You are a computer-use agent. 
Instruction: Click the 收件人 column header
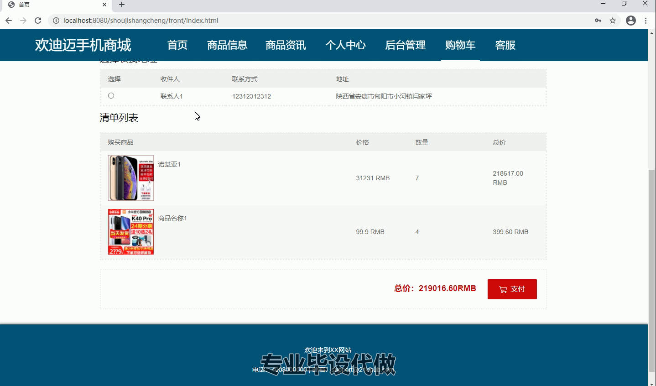tap(170, 79)
